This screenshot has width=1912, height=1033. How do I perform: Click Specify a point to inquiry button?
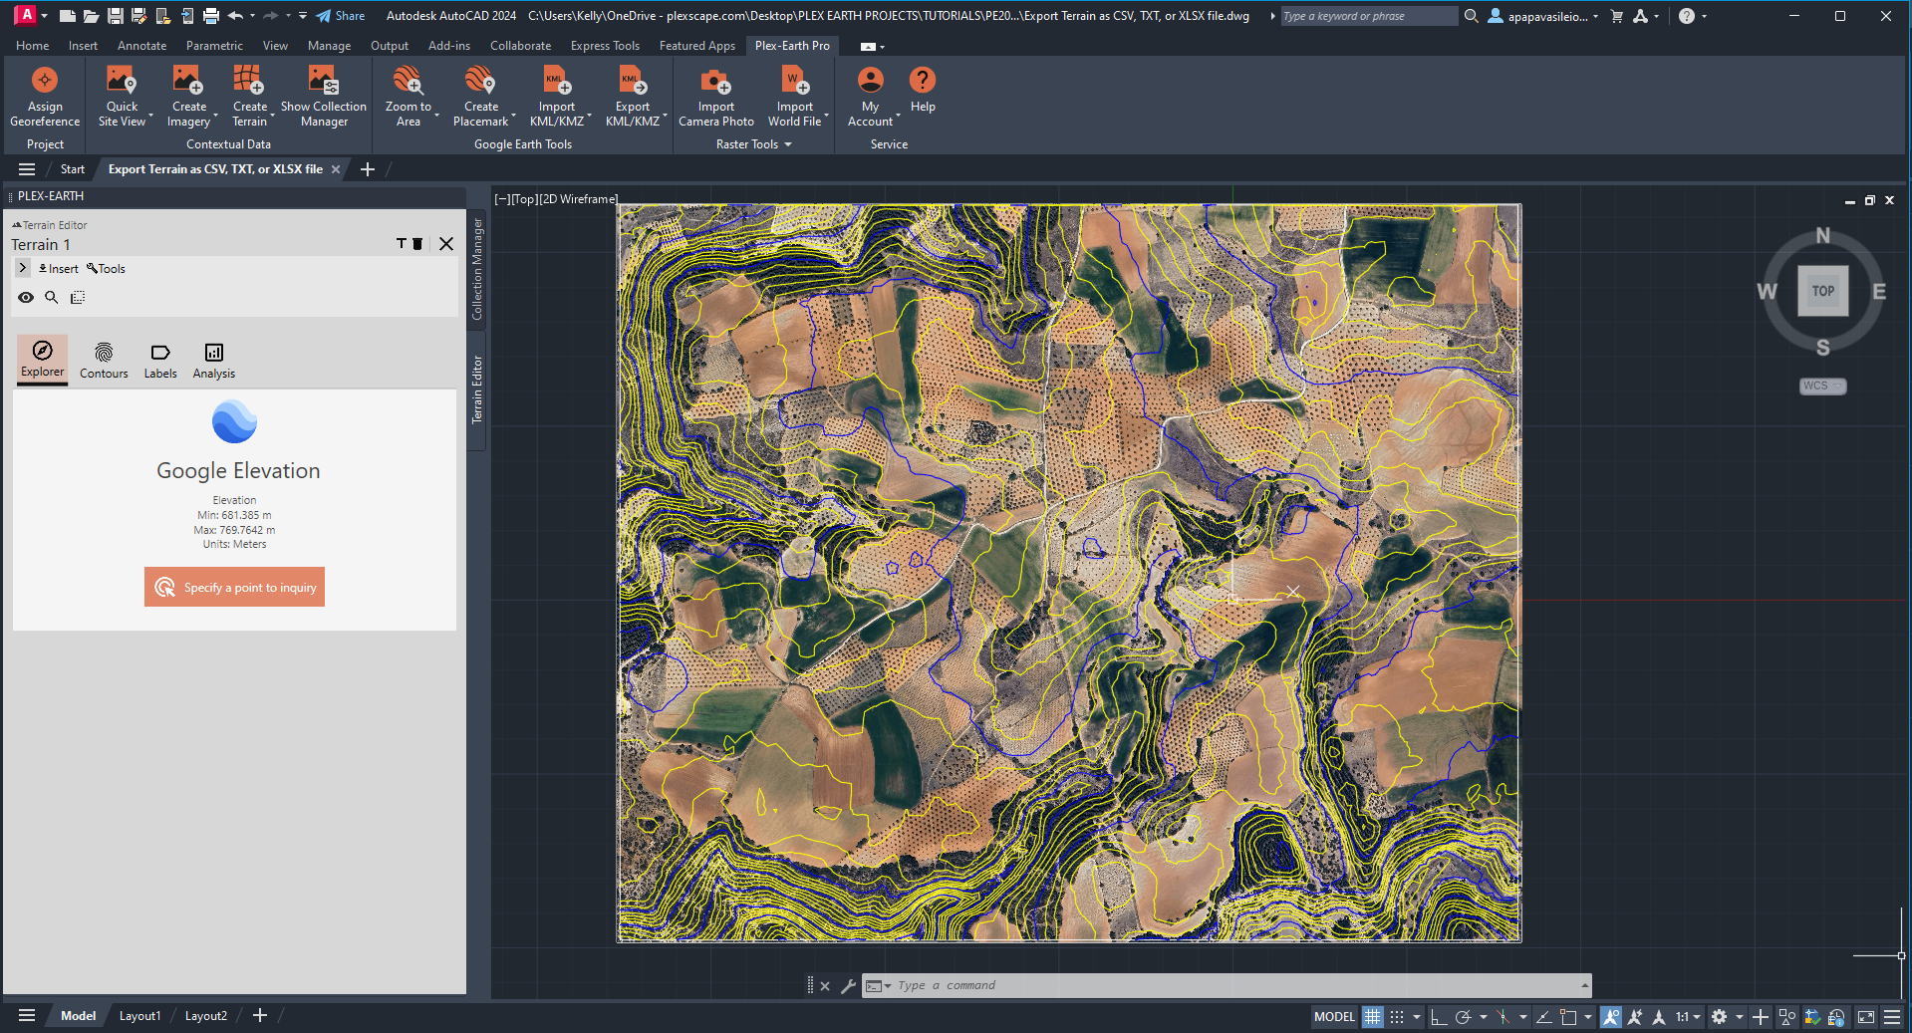coord(234,588)
